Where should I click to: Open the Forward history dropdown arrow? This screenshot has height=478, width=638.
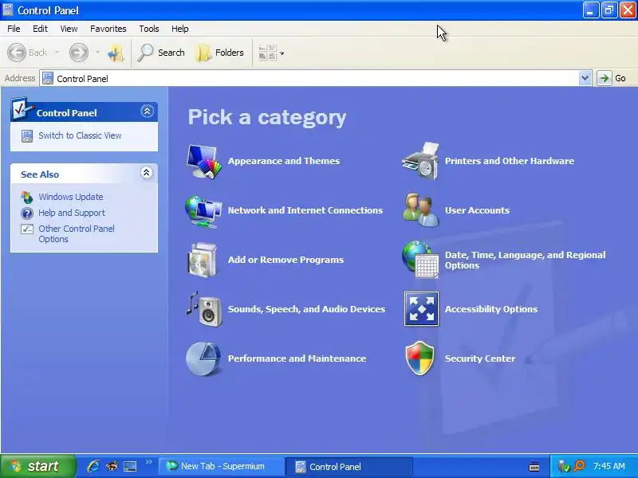coord(97,53)
